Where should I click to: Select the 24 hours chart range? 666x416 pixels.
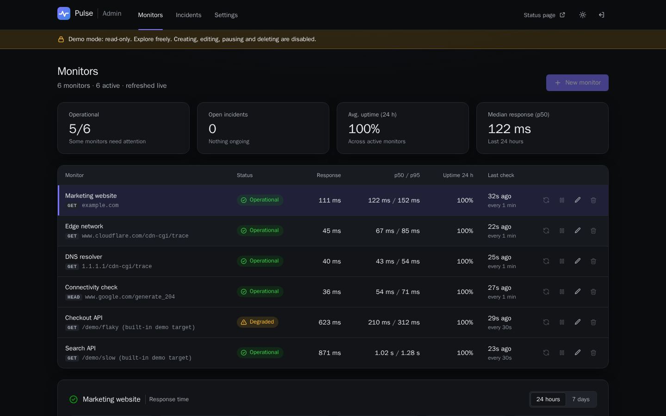(x=548, y=399)
